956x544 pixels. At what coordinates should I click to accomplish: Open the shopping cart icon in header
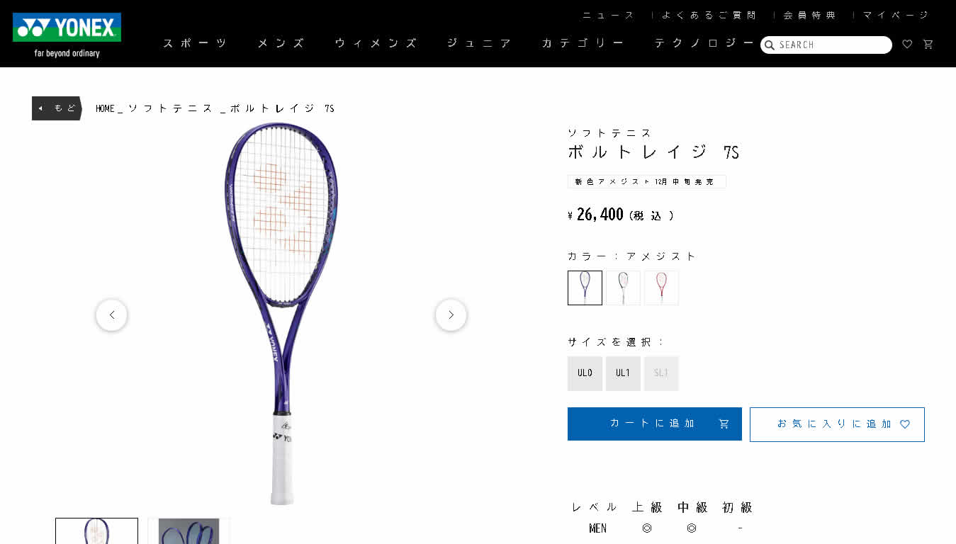[x=928, y=45]
